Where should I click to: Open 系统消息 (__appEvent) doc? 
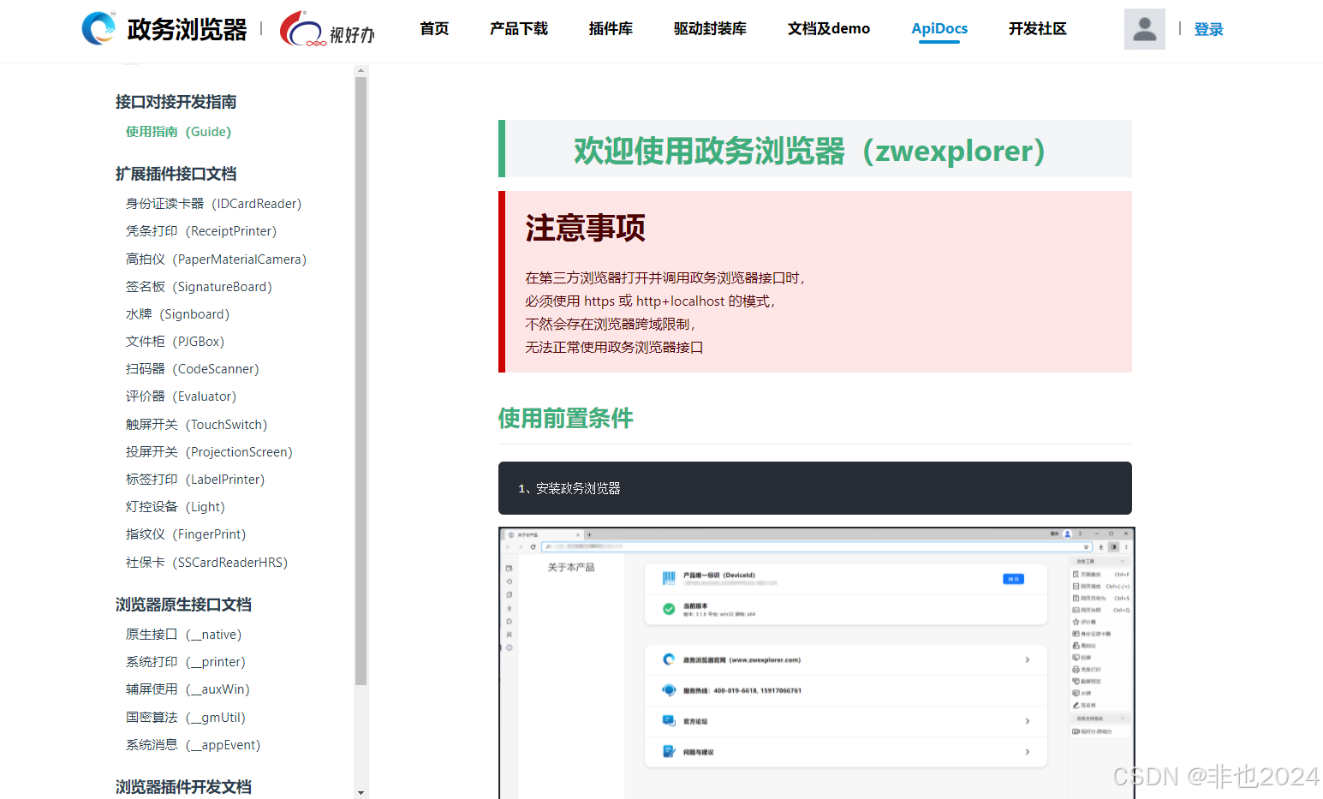click(x=193, y=745)
